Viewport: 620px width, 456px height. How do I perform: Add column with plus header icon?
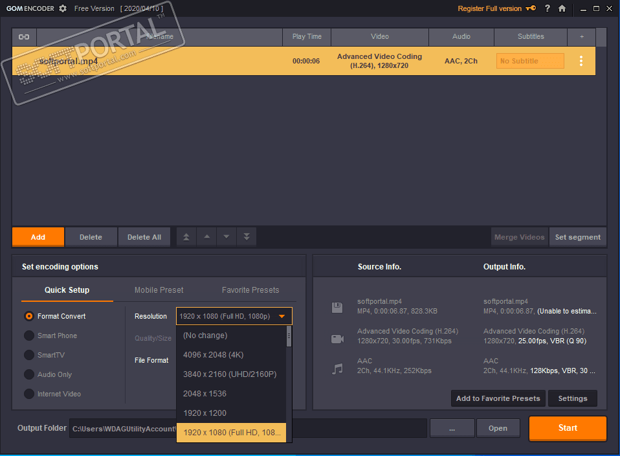tap(582, 37)
